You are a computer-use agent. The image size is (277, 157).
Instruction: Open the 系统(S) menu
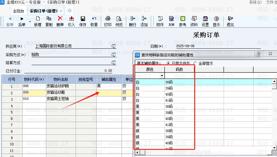[x=255, y=2]
